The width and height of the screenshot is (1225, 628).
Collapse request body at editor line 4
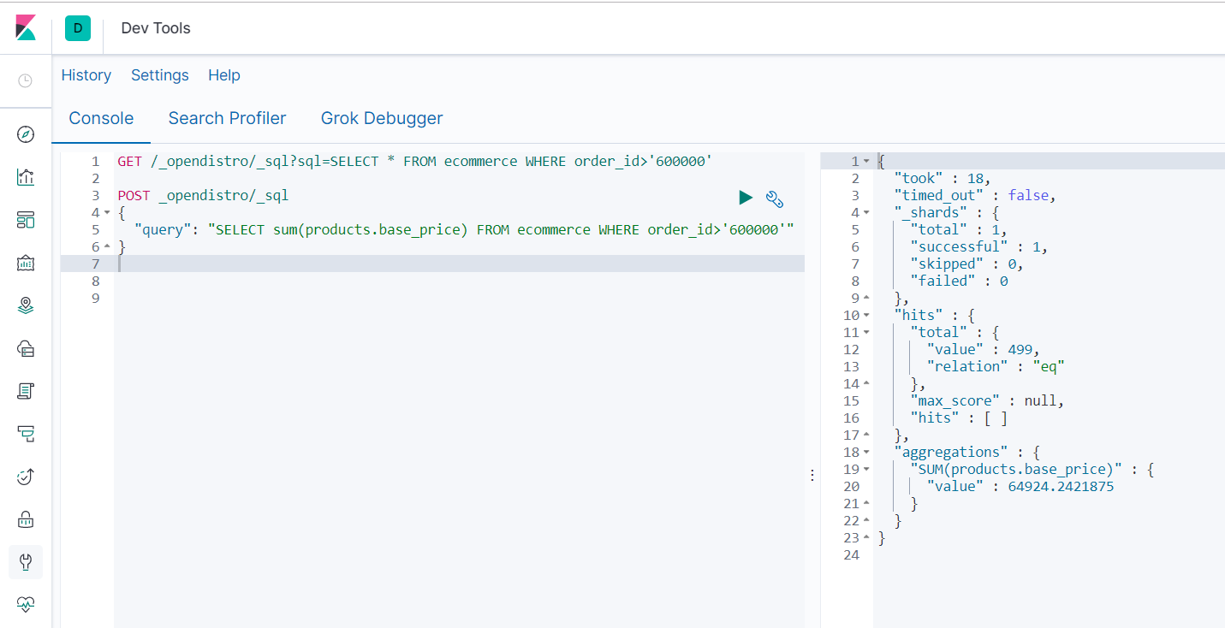pyautogui.click(x=107, y=212)
